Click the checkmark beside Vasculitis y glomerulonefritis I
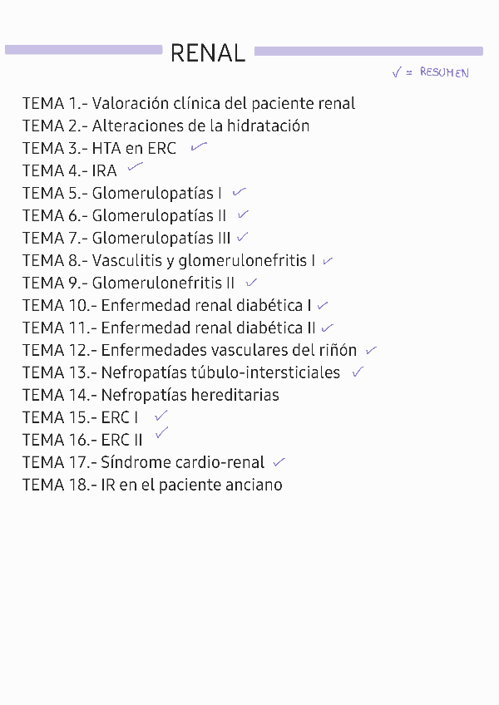This screenshot has width=499, height=705. pyautogui.click(x=328, y=260)
